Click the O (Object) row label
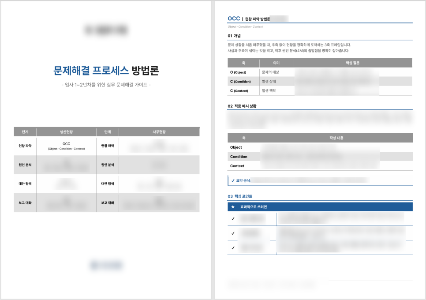Viewport: 426px width, 300px height. (x=238, y=72)
